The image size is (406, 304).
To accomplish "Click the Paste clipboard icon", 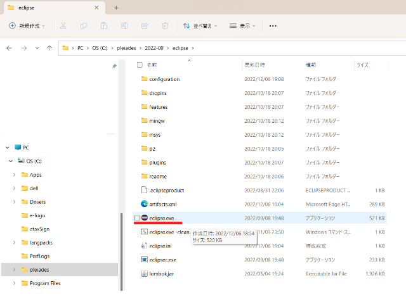I will (104, 26).
